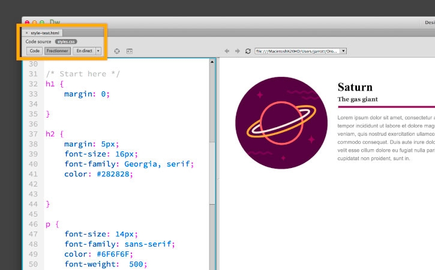Click the Live Code brackets icon
The image size is (435, 270).
point(129,51)
